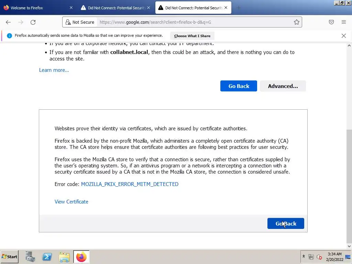
Task: Minimize the Firefox window
Action: (336, 3)
